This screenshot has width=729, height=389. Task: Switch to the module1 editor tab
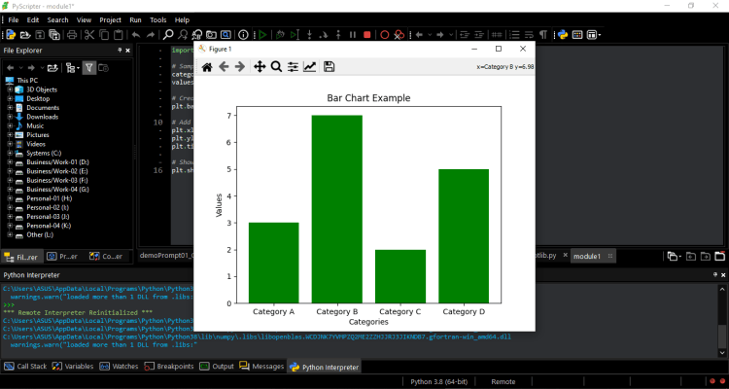[x=593, y=256]
